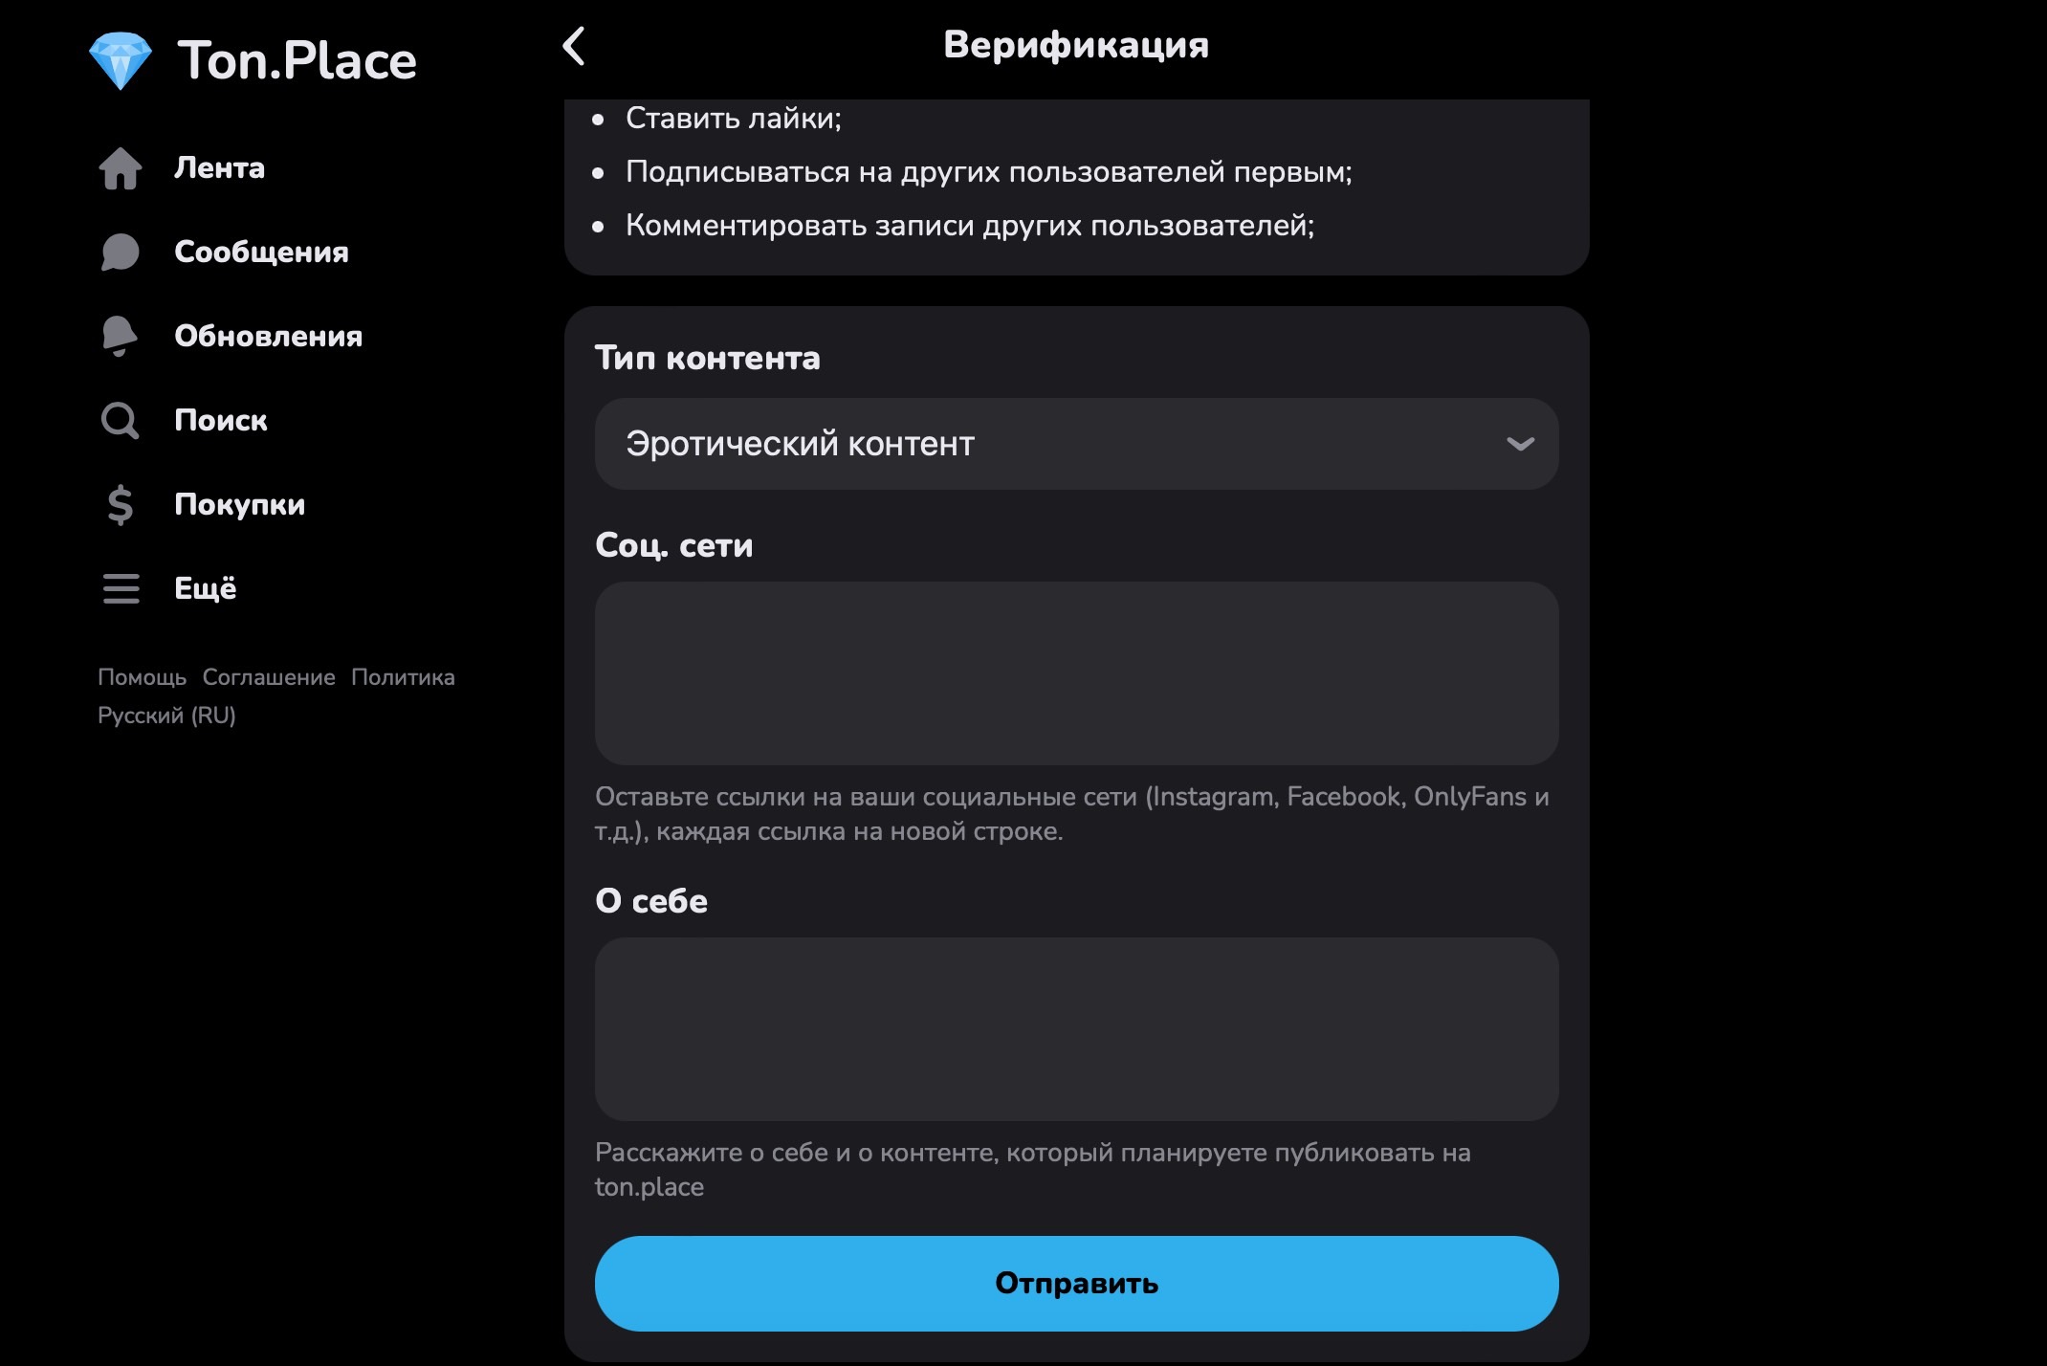Open the Помощь link
2047x1366 pixels.
[142, 677]
